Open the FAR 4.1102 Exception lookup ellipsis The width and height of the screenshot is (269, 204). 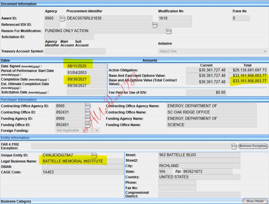(x=234, y=146)
